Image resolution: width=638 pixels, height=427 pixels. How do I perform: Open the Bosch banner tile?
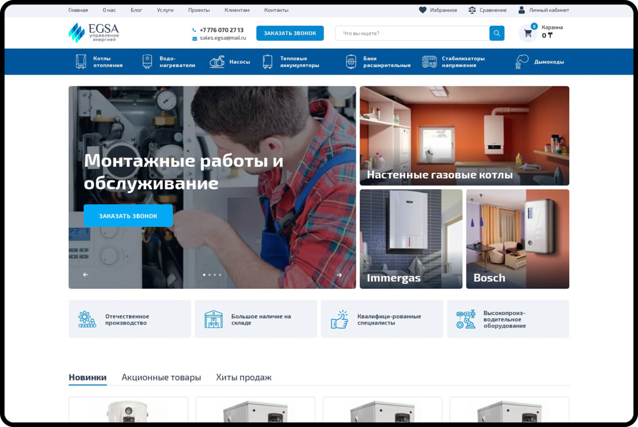[x=517, y=239]
